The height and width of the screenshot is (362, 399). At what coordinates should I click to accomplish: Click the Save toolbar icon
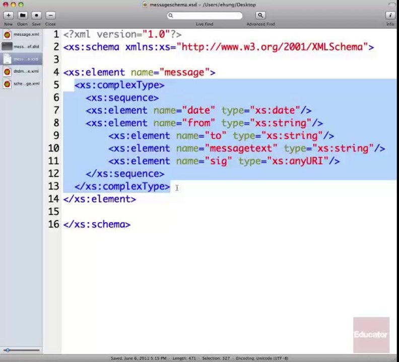pos(36,16)
